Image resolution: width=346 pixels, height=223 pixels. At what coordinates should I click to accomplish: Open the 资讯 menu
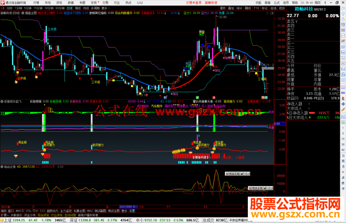(59, 3)
